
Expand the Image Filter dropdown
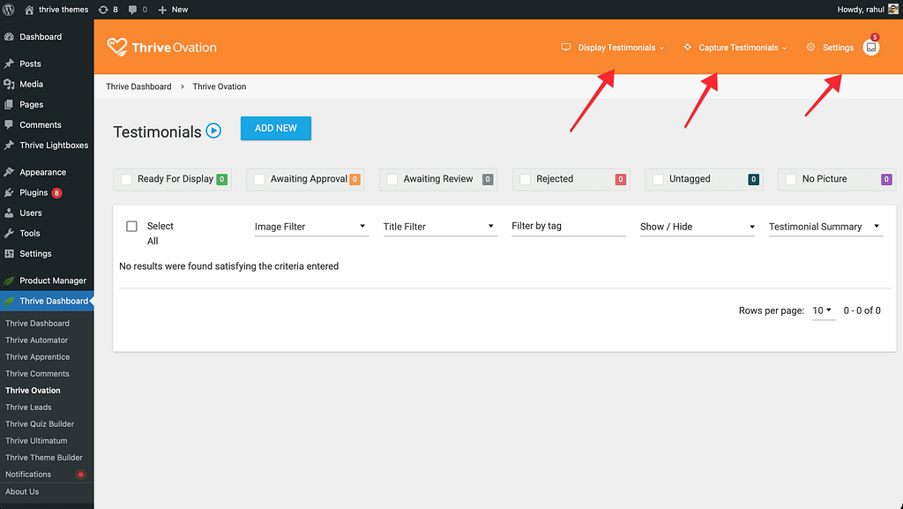310,227
